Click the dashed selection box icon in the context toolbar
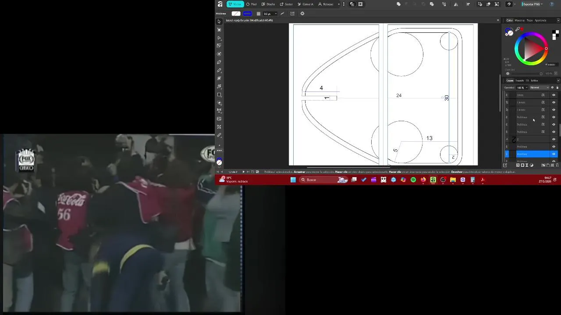Screen dimensions: 561x315 point(292,14)
